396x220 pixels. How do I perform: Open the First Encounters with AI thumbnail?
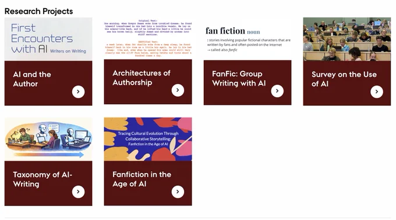(x=48, y=39)
